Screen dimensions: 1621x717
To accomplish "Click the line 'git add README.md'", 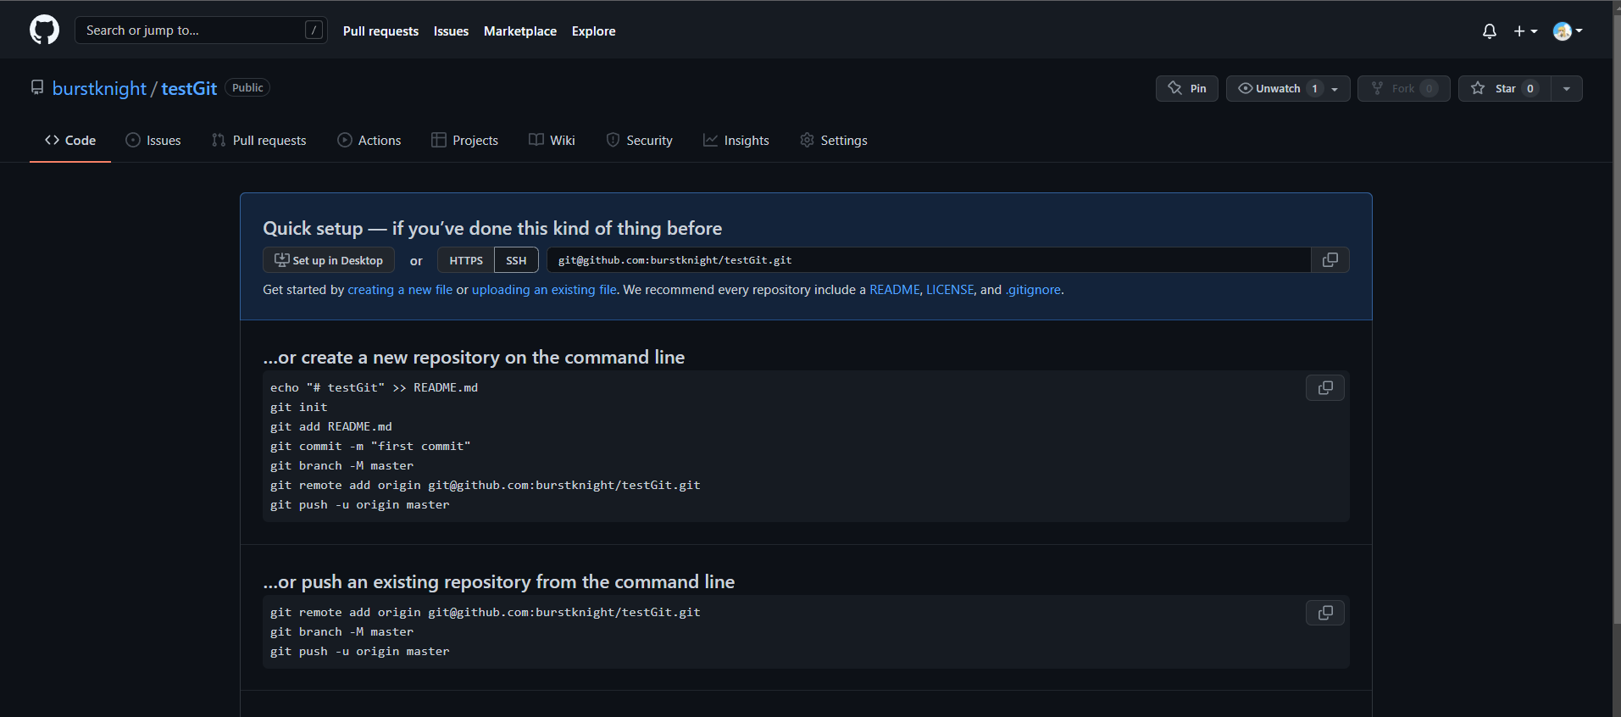I will pos(331,427).
